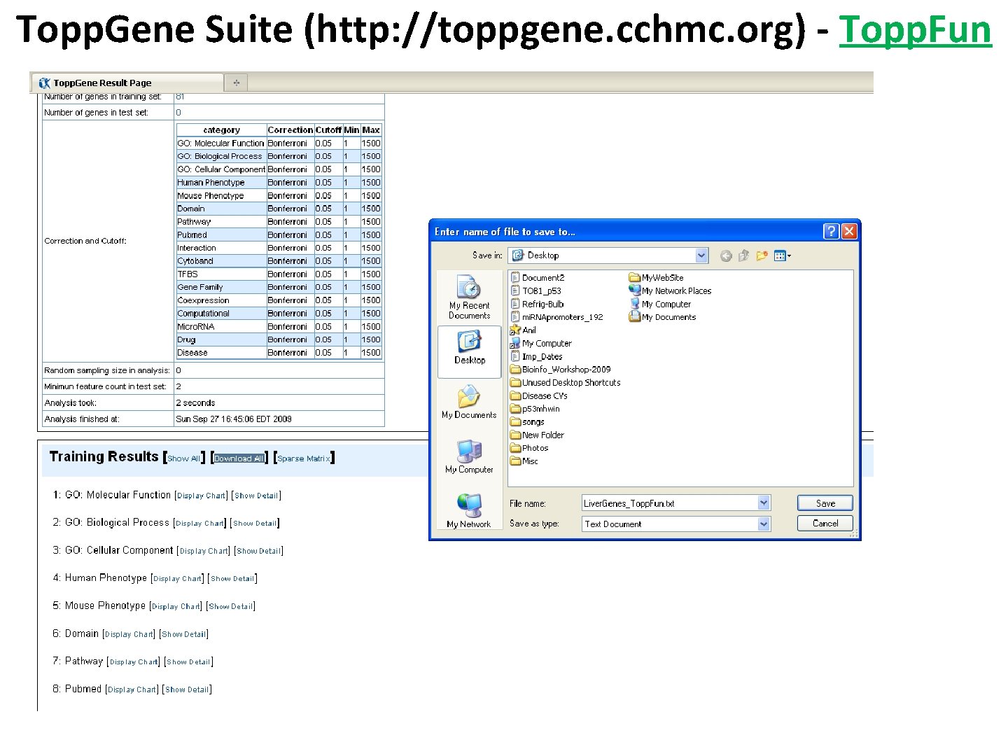The height and width of the screenshot is (756, 1008).
Task: Display Chart for GO: Cellular Component
Action: [x=204, y=551]
